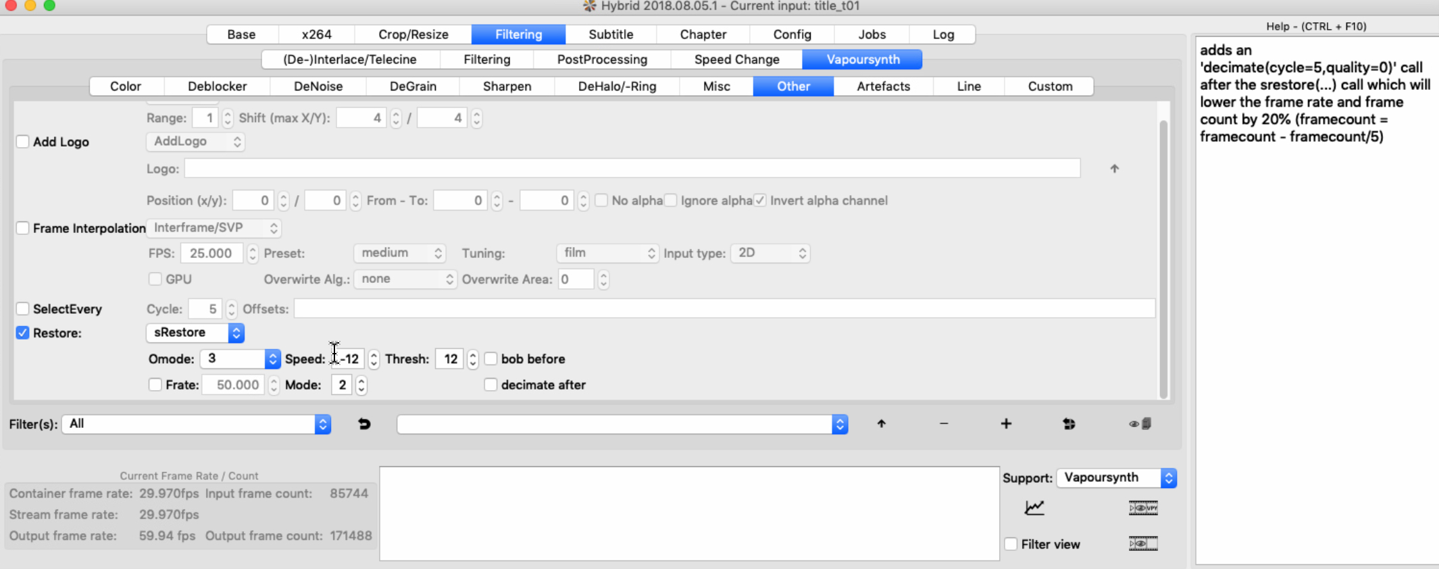Open the Tuning film dropdown
The height and width of the screenshot is (569, 1439).
(607, 253)
